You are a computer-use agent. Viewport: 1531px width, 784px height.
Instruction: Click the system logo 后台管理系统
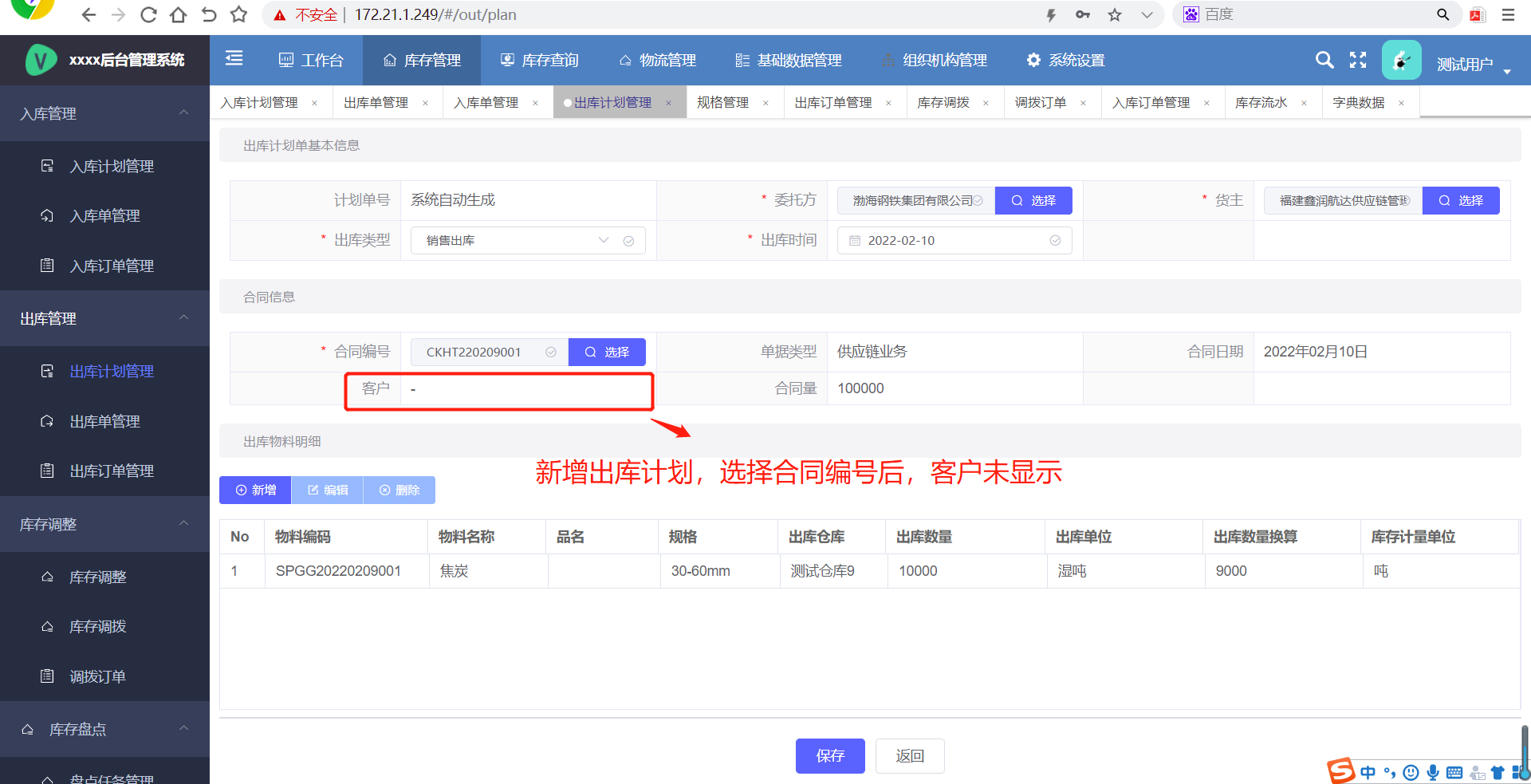[x=104, y=60]
